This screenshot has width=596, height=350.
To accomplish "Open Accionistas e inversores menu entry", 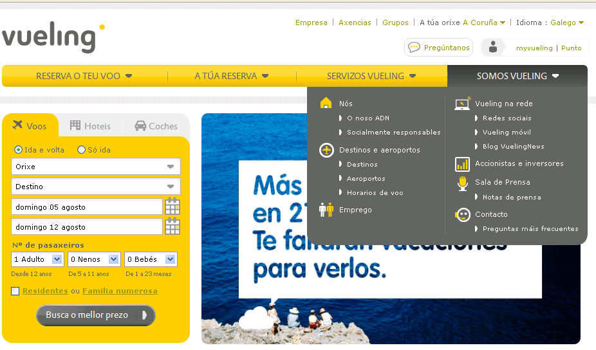I will click(519, 163).
